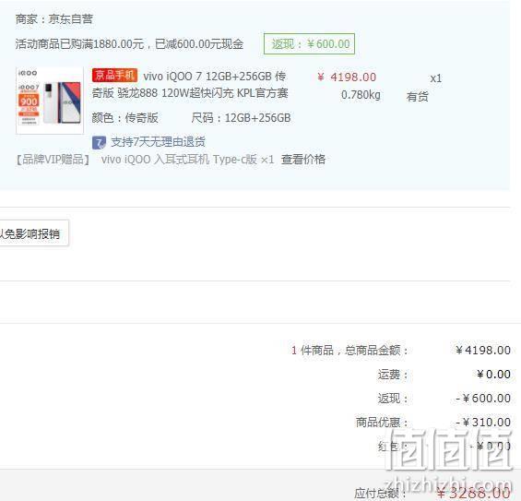Click the 京品手机 red badge
Screen dimensions: 521x501
[114, 76]
